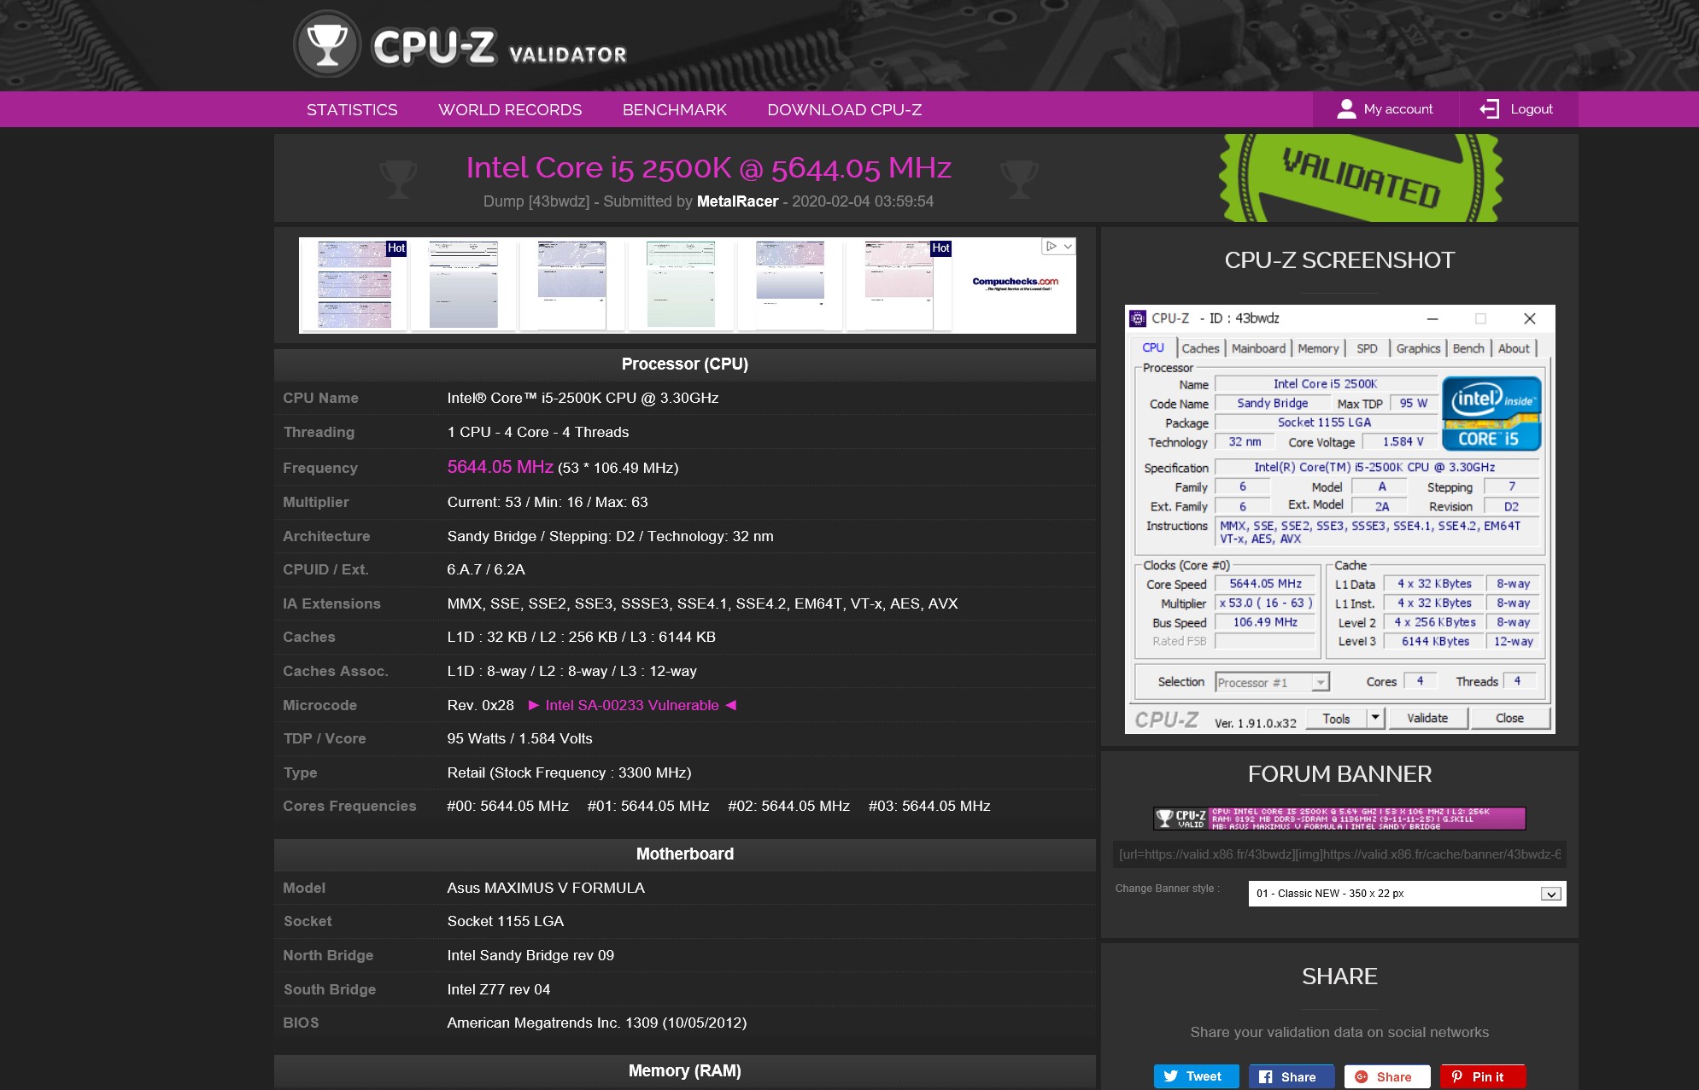This screenshot has width=1699, height=1090.
Task: Open Intel SA-00233 Vulnerable link
Action: 632,705
